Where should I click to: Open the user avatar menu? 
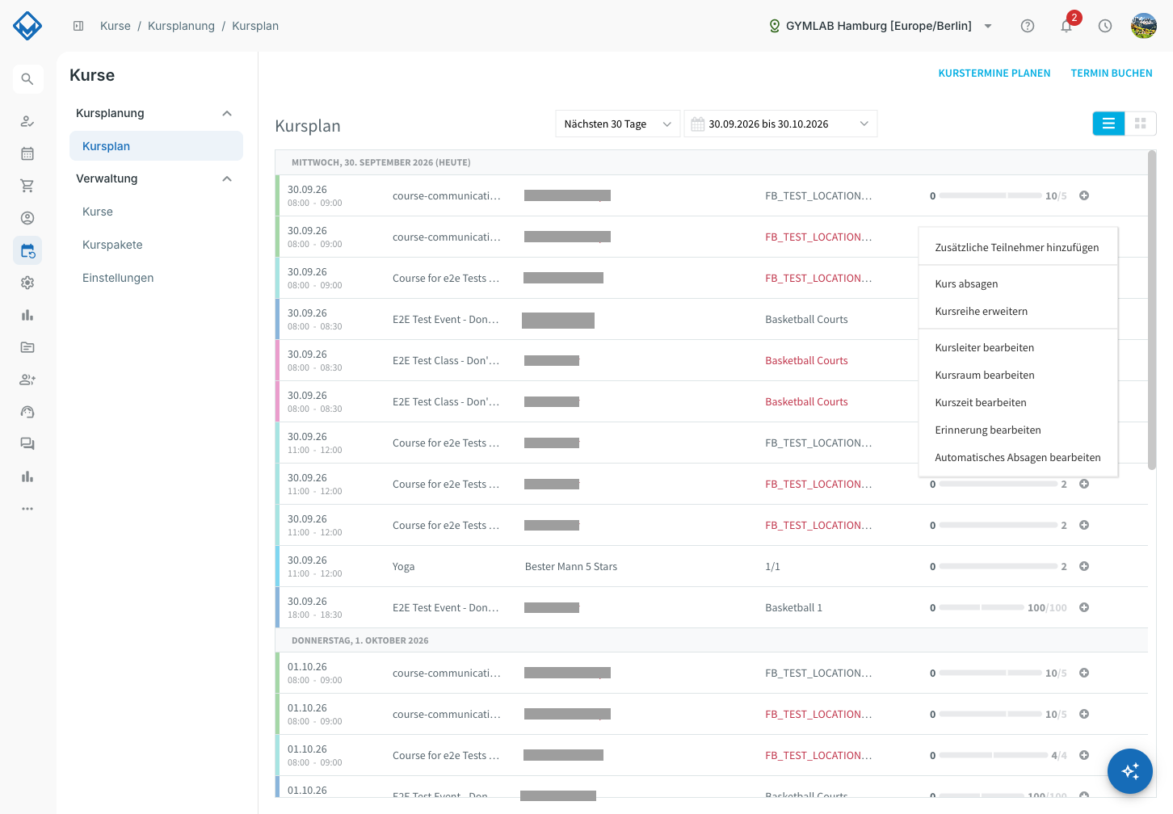pos(1144,26)
